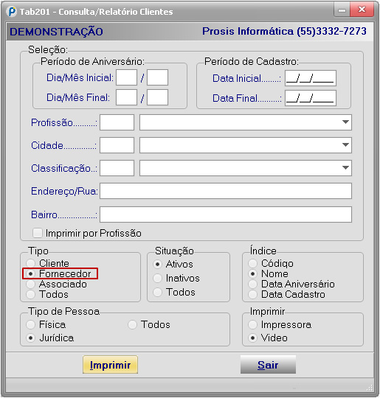Expand the Classificação combo box
This screenshot has height=398, width=380.
(x=345, y=168)
